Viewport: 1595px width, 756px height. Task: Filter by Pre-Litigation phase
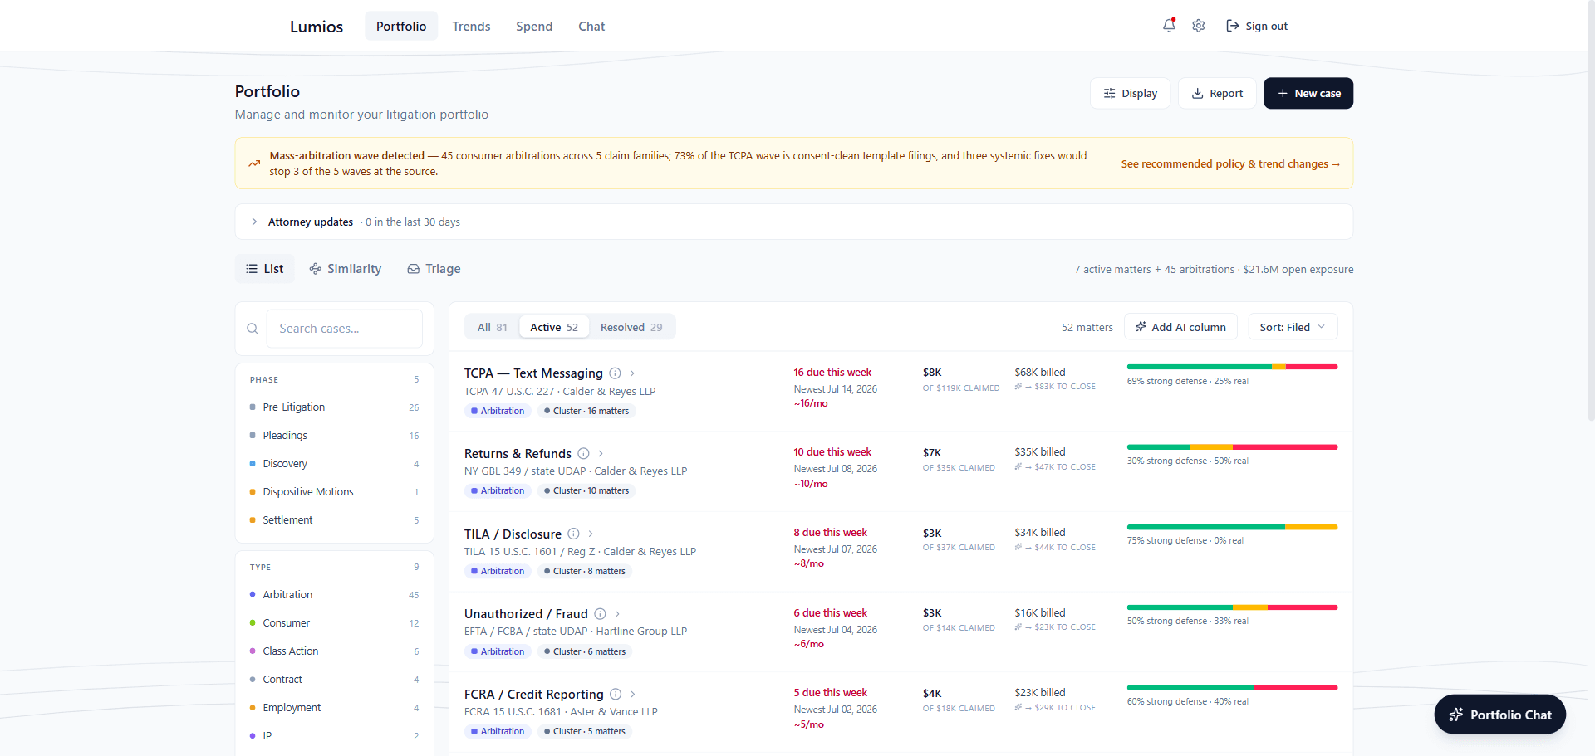pyautogui.click(x=334, y=407)
